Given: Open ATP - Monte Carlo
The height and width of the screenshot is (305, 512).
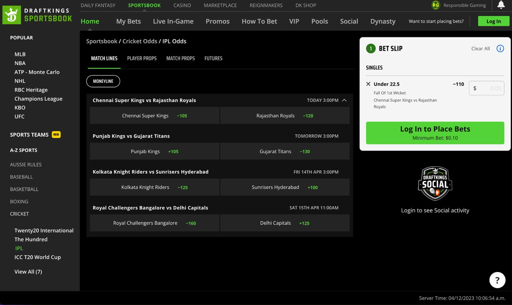Looking at the screenshot, I should pyautogui.click(x=37, y=72).
